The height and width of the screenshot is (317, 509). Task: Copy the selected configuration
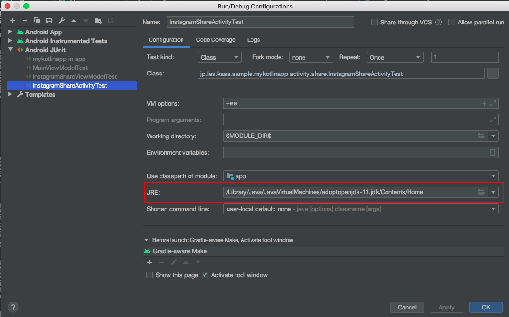(37, 21)
